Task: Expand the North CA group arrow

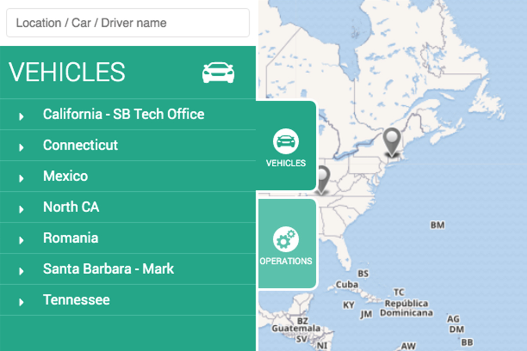Action: [21, 209]
